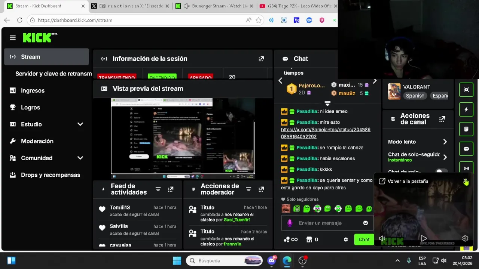Refresh the browser page
This screenshot has width=479, height=269.
pos(19,20)
